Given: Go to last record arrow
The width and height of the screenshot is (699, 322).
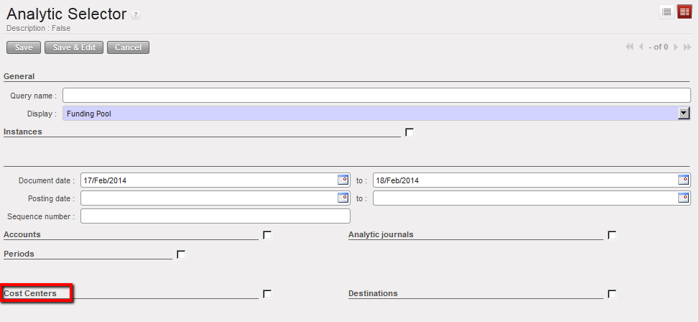Looking at the screenshot, I should click(x=687, y=47).
